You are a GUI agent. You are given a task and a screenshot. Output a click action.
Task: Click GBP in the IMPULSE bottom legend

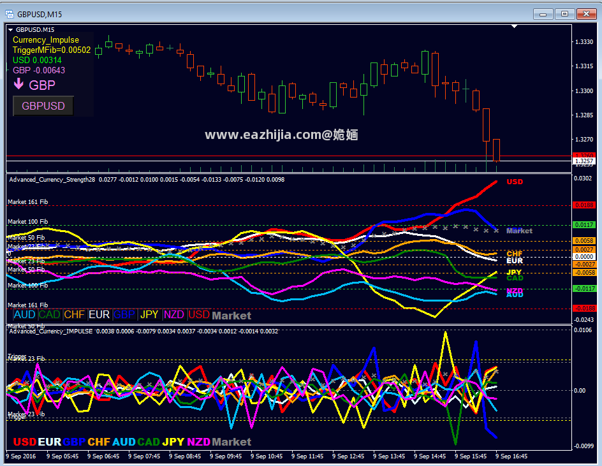pyautogui.click(x=74, y=442)
